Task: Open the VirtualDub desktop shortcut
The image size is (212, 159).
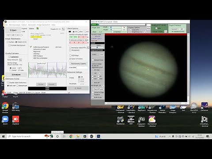Action: (x=204, y=121)
